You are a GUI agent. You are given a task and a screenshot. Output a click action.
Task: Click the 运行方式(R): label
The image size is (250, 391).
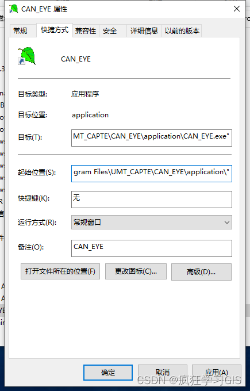click(x=37, y=222)
